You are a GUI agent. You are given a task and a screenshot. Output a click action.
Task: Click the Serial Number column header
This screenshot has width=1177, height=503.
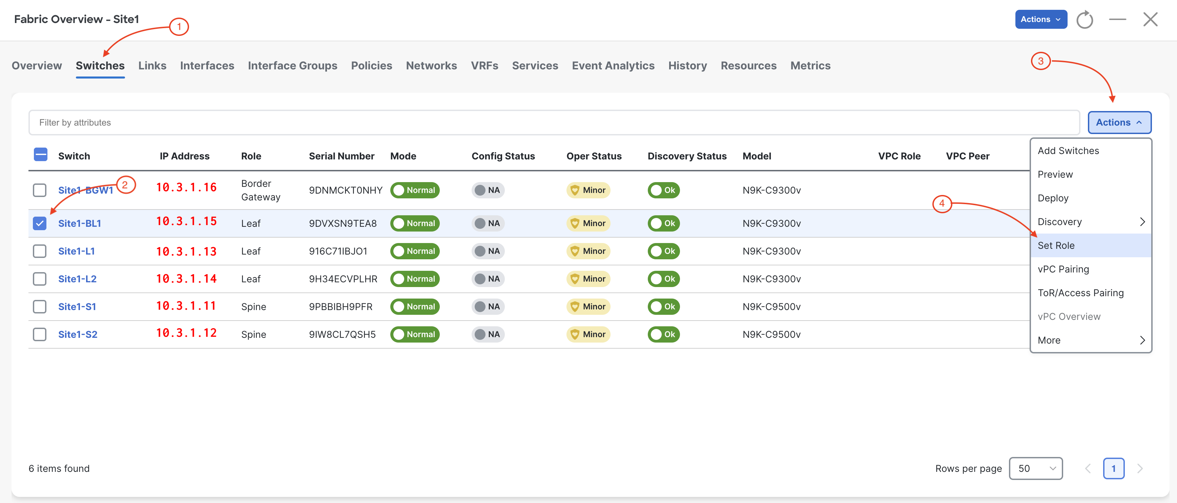(x=341, y=156)
